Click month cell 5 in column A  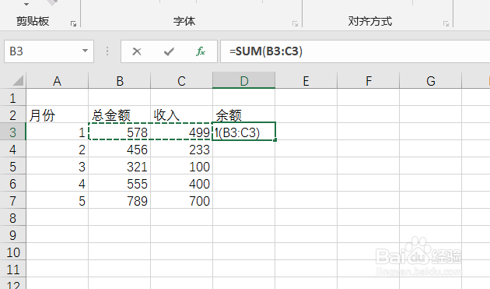click(x=58, y=201)
